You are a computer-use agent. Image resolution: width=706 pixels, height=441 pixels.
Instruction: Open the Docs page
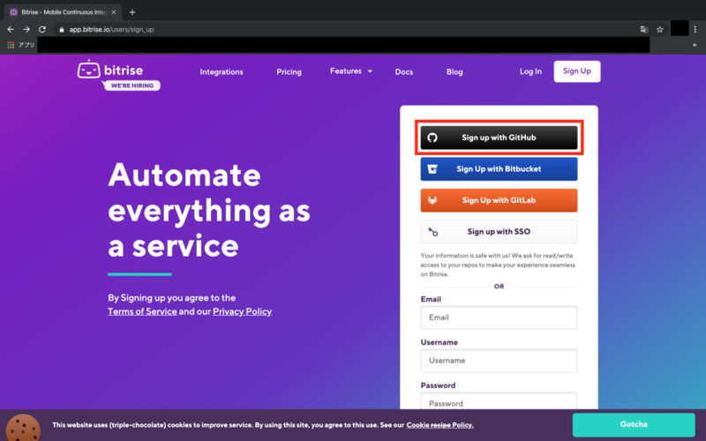coord(404,71)
